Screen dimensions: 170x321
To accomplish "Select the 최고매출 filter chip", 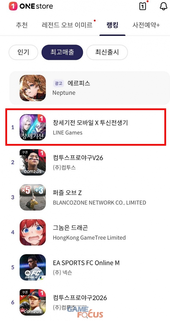I will tap(62, 52).
